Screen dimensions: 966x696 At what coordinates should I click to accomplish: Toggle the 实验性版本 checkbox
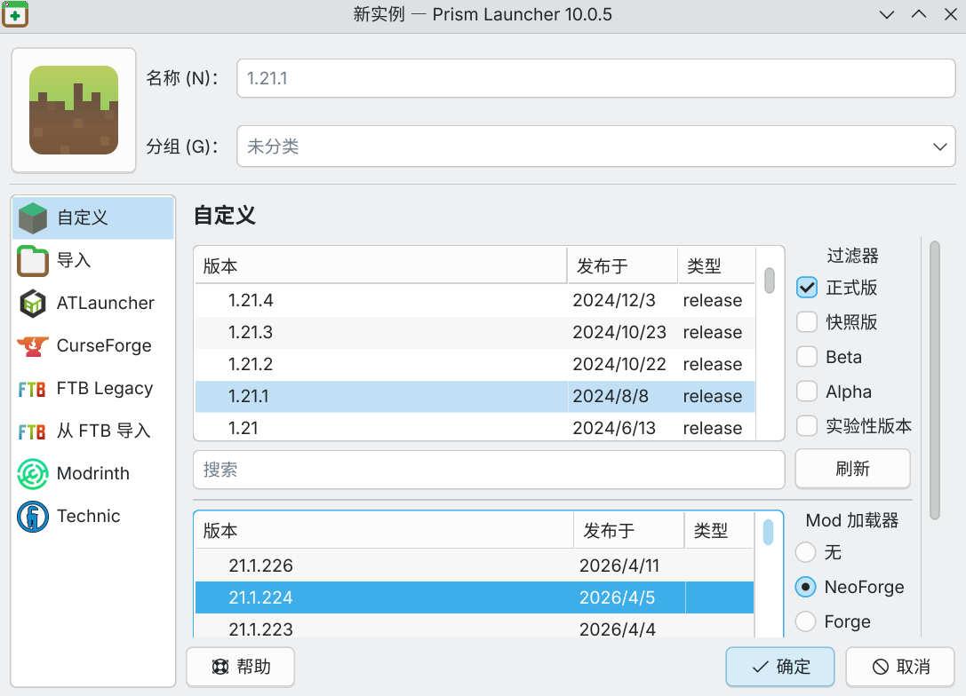[x=807, y=426]
